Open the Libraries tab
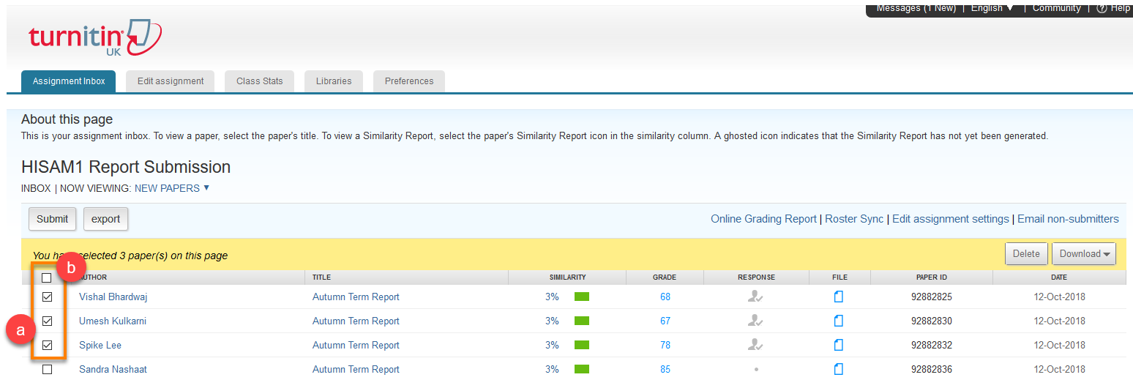The image size is (1133, 380). [334, 81]
